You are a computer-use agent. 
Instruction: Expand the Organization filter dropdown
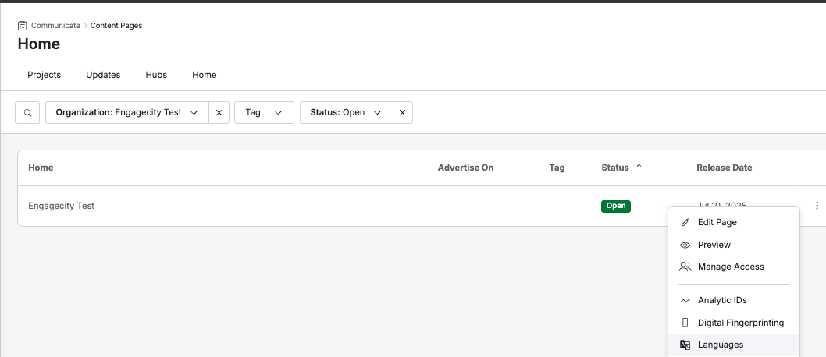click(x=194, y=113)
